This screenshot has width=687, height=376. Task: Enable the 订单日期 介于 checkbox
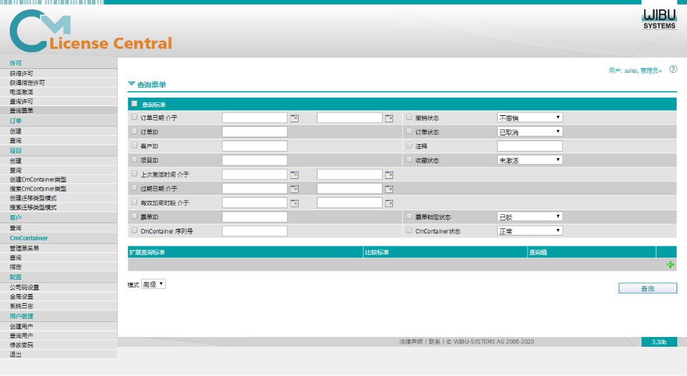tap(135, 117)
